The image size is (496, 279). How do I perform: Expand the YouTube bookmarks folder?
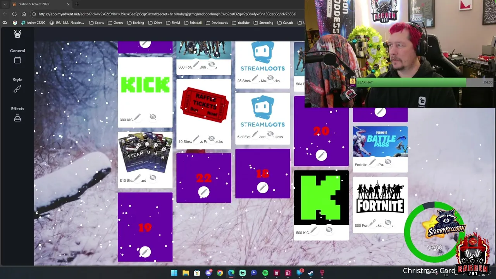[241, 23]
